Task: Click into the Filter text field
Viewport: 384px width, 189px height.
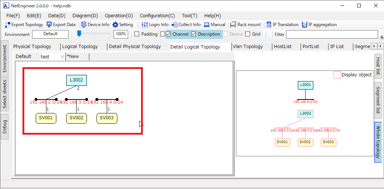Action: (x=332, y=34)
